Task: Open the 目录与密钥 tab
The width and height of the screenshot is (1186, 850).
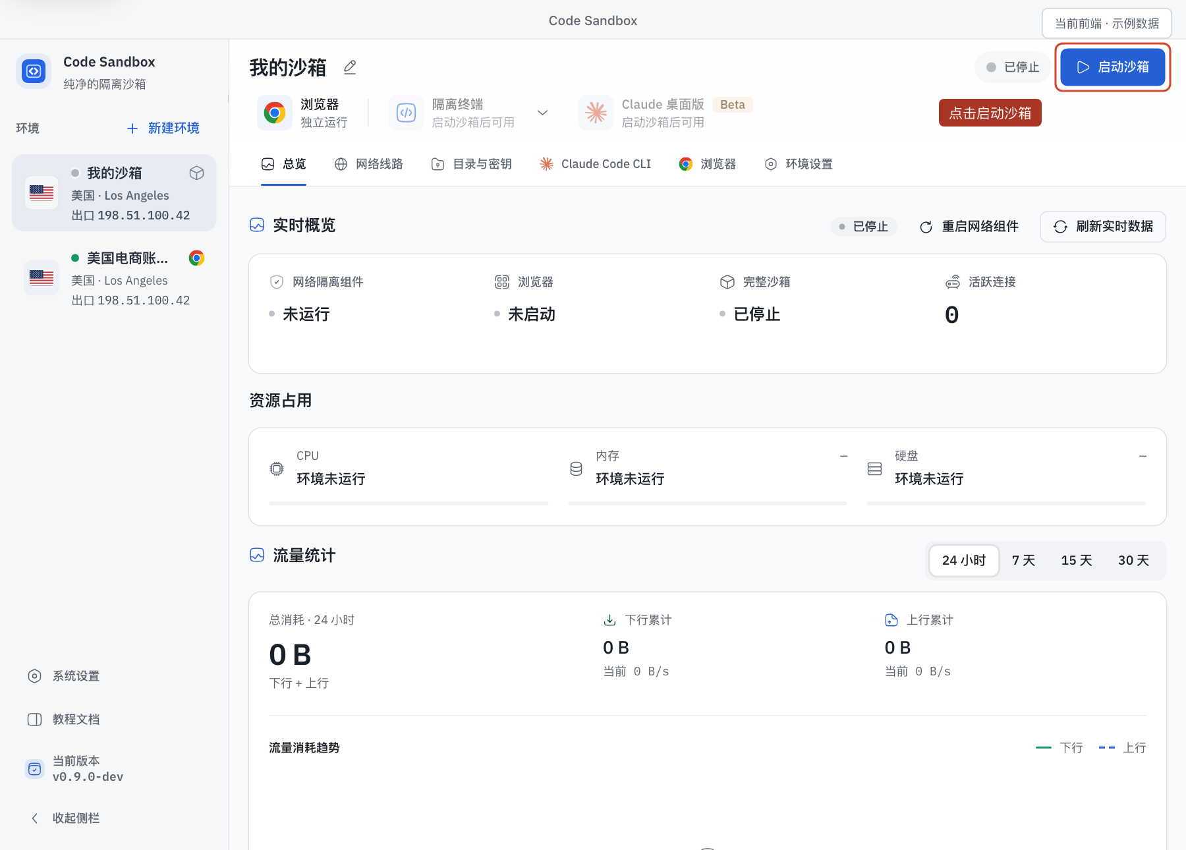Action: pos(472,164)
